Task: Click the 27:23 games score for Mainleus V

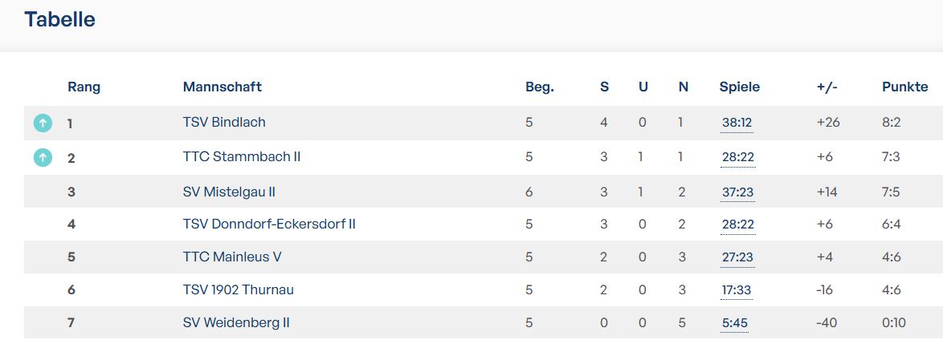Action: 737,258
